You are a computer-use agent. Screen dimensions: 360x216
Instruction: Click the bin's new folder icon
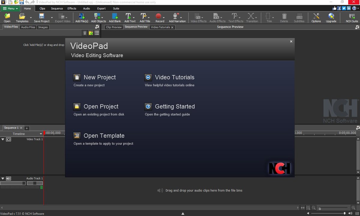pos(91,33)
